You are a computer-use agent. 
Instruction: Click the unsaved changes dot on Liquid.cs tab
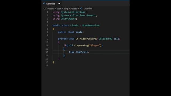click(x=59, y=3)
